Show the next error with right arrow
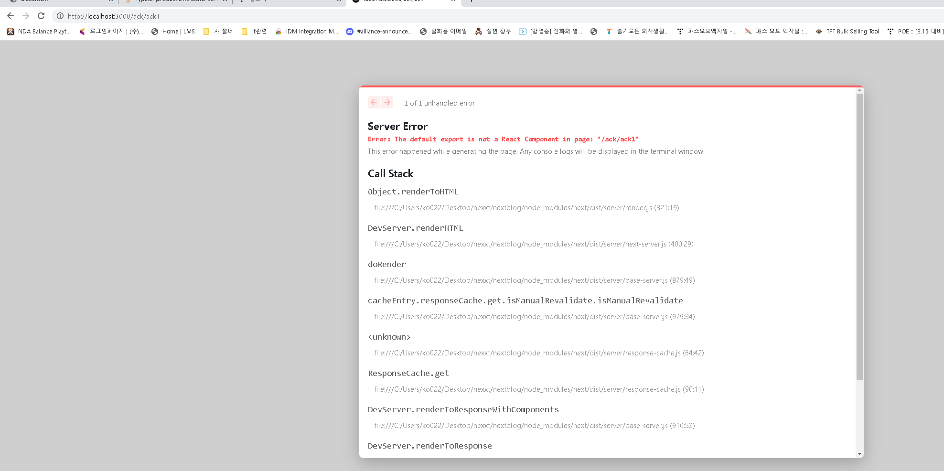This screenshot has height=471, width=944. [387, 102]
